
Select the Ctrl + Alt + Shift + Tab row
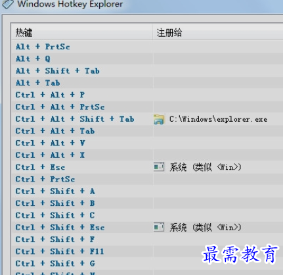pos(147,119)
